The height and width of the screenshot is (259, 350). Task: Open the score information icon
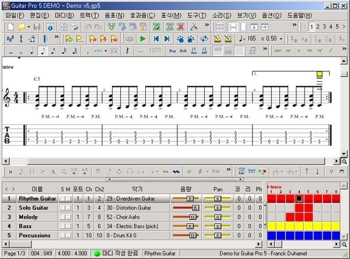pos(50,27)
